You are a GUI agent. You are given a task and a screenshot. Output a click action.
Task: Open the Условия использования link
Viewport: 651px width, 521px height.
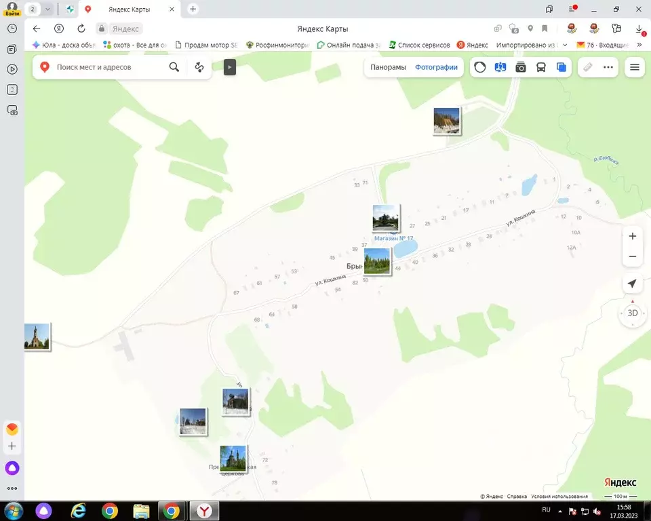click(559, 497)
